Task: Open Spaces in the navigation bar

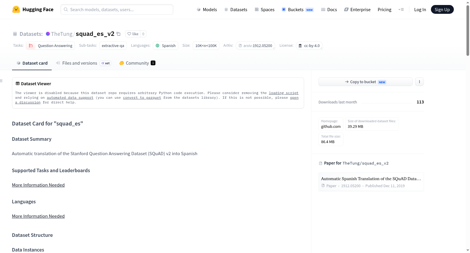Action: coord(264,9)
